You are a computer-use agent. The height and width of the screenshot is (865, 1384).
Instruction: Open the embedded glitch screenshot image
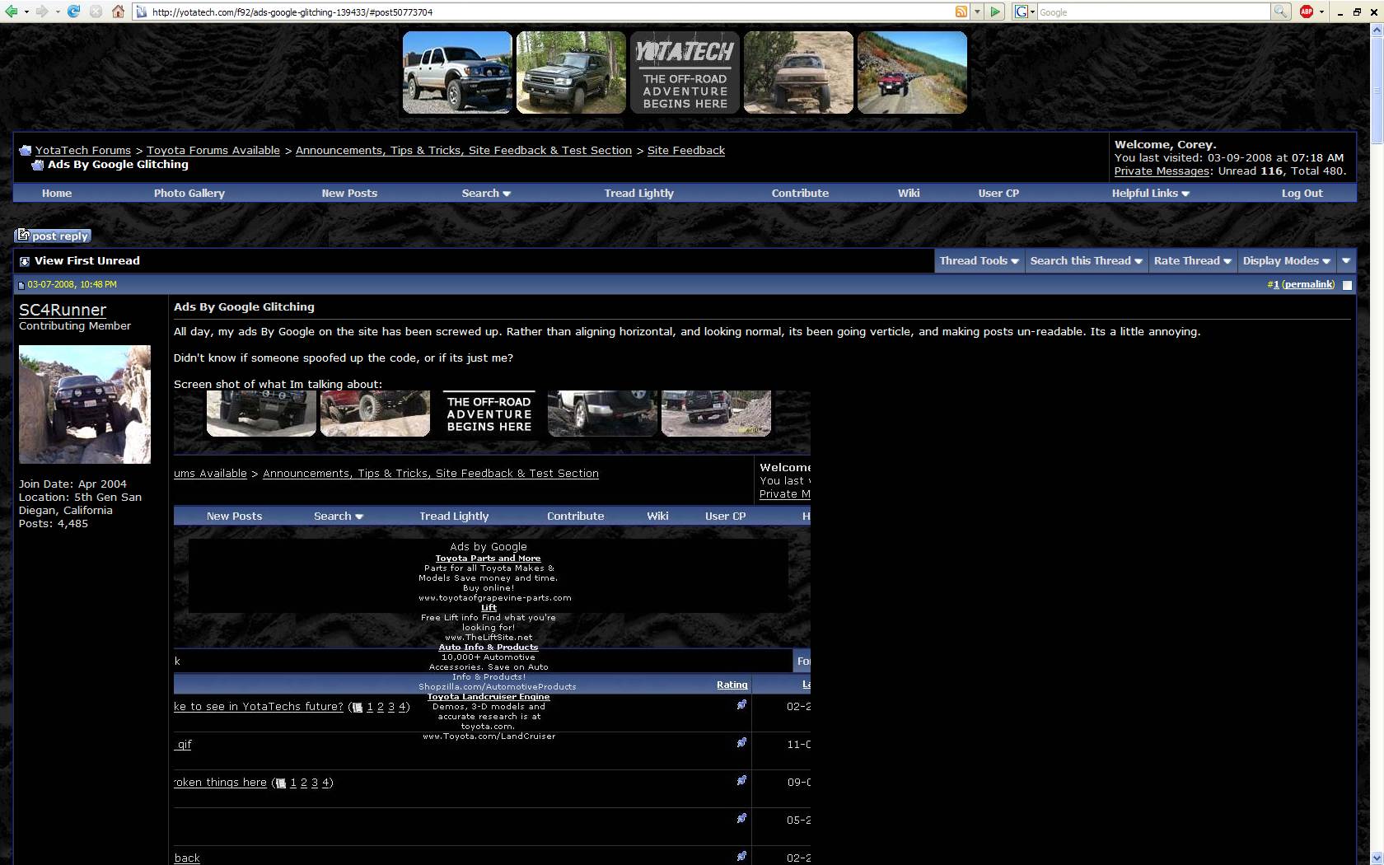coord(492,628)
